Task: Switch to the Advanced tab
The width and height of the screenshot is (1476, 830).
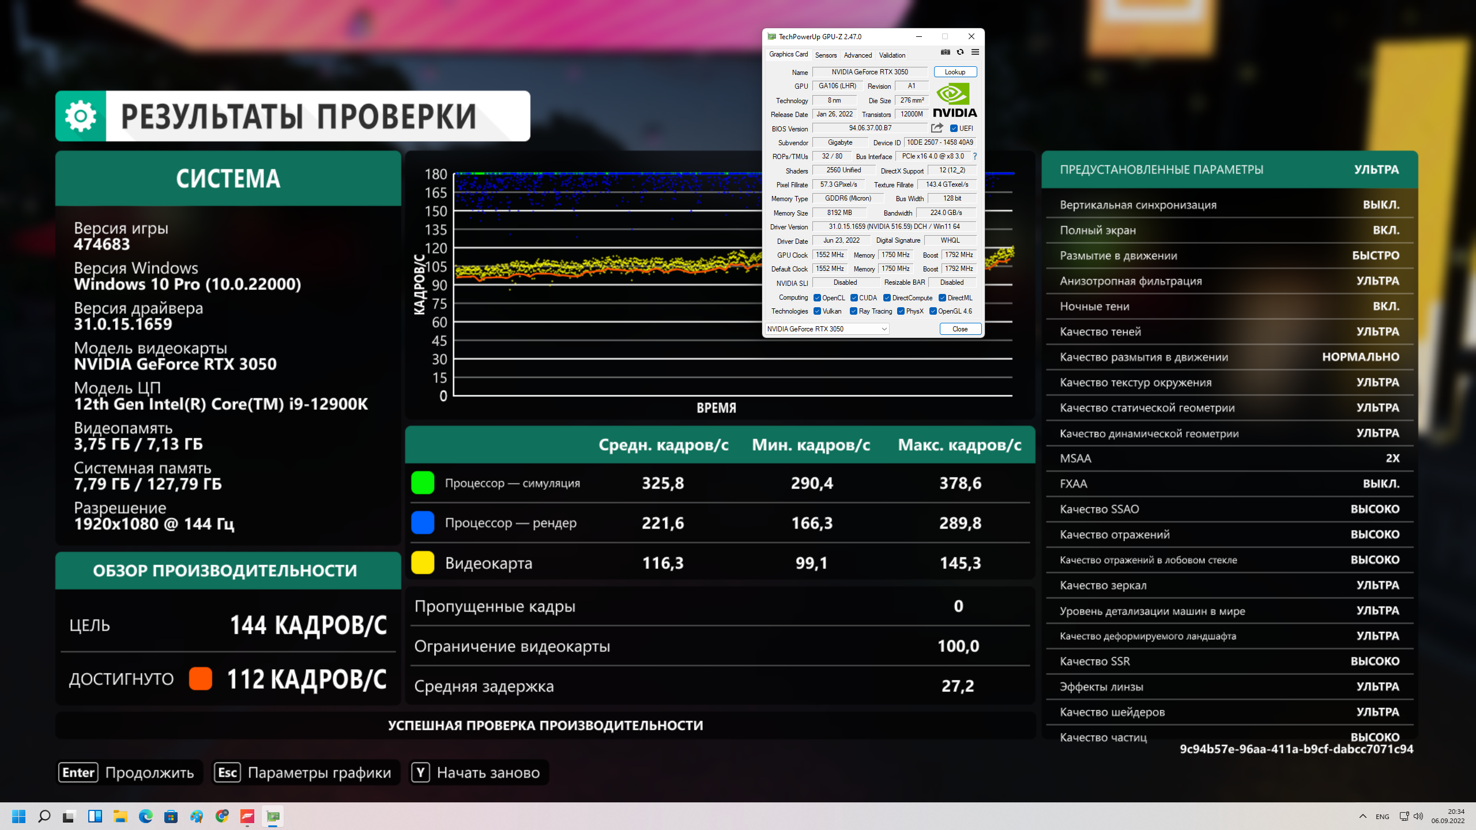Action: [857, 55]
